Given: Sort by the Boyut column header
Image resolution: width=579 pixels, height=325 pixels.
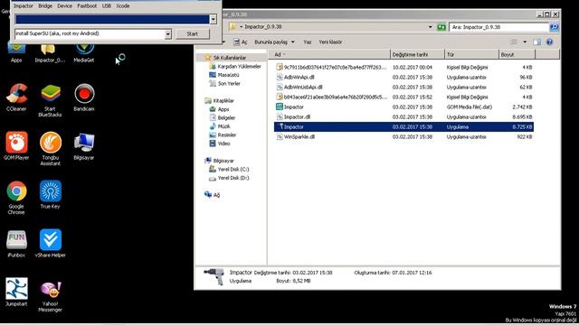Looking at the screenshot, I should tap(517, 54).
